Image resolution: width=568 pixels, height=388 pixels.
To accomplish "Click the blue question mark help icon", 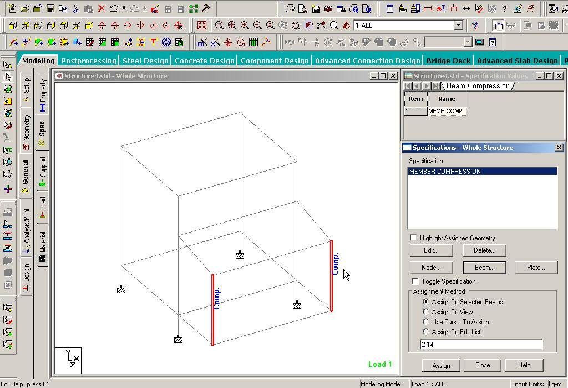I will [475, 26].
